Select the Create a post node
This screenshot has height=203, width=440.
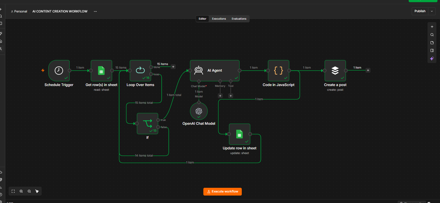pos(335,71)
